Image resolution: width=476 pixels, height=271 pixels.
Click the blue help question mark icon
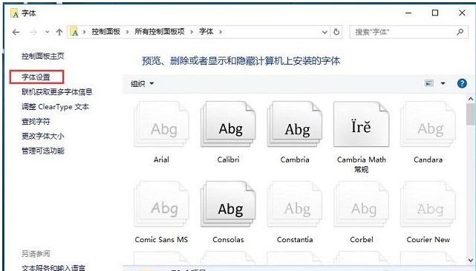[x=462, y=83]
